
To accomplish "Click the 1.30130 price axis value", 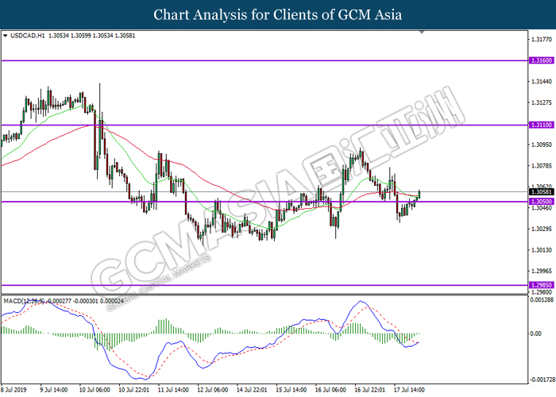I will click(542, 250).
